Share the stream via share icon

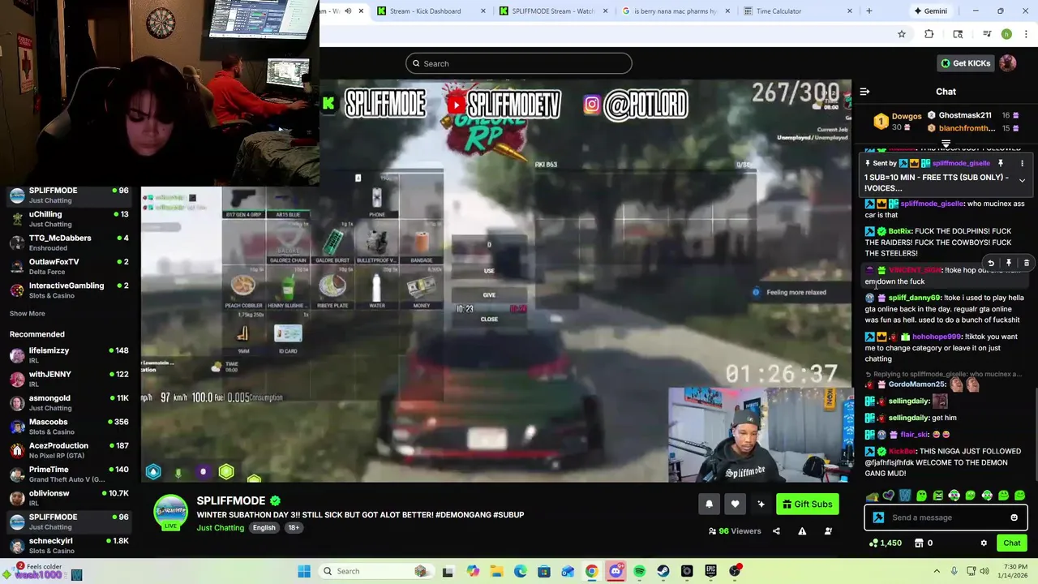(776, 531)
